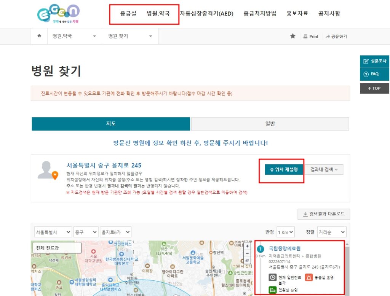Image resolution: width=390 pixels, height=296 pixels.
Task: Expand the 결과내 검색 dropdown
Action: coord(324,170)
